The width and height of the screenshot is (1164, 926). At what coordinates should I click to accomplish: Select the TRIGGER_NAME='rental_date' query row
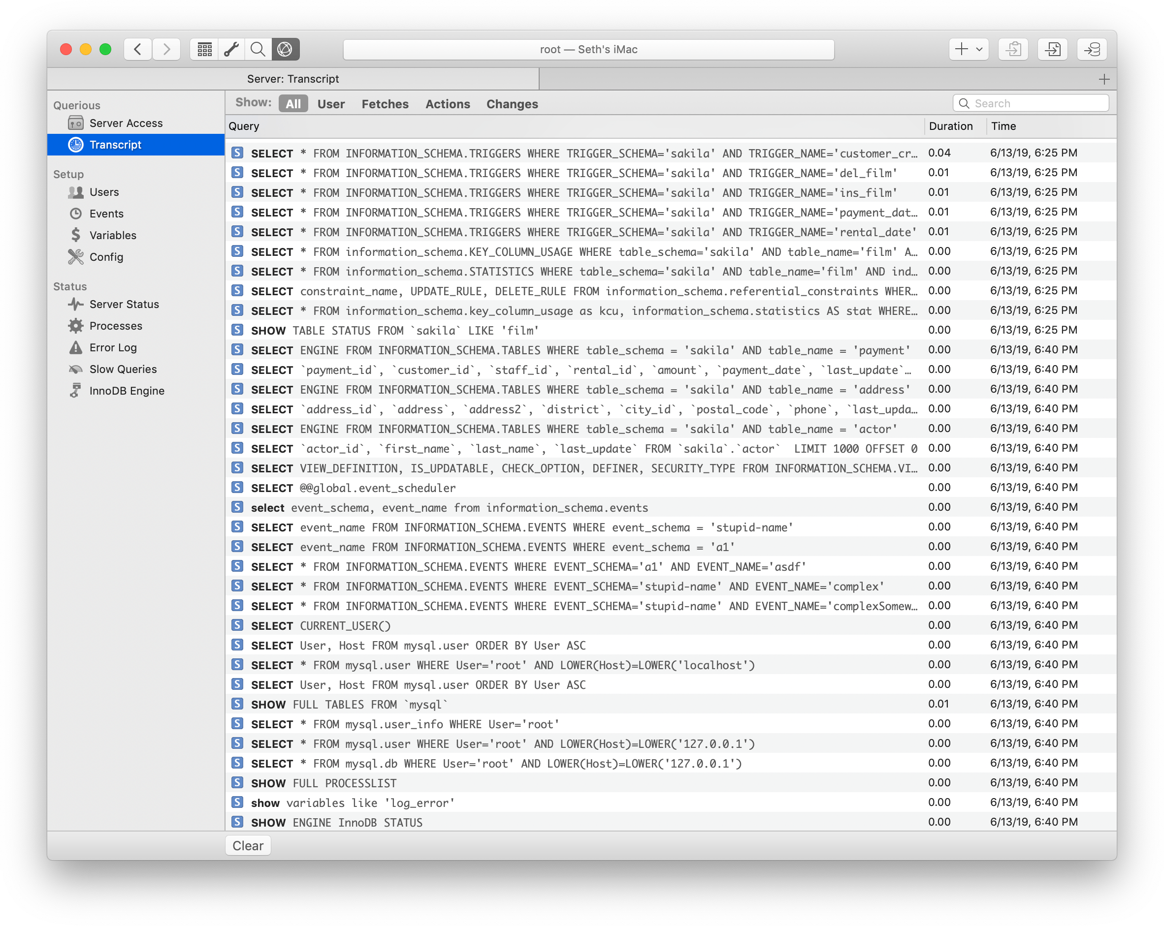click(671, 231)
